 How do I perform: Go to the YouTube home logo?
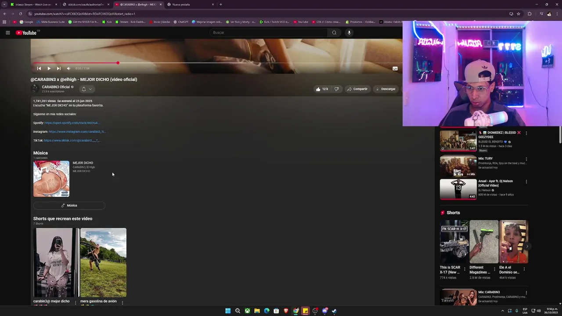point(26,32)
